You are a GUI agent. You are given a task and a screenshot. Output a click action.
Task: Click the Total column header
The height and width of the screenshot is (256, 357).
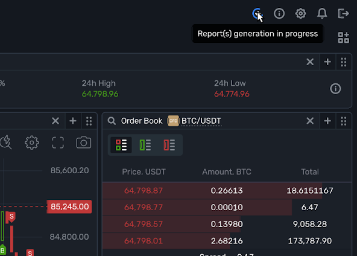click(309, 171)
